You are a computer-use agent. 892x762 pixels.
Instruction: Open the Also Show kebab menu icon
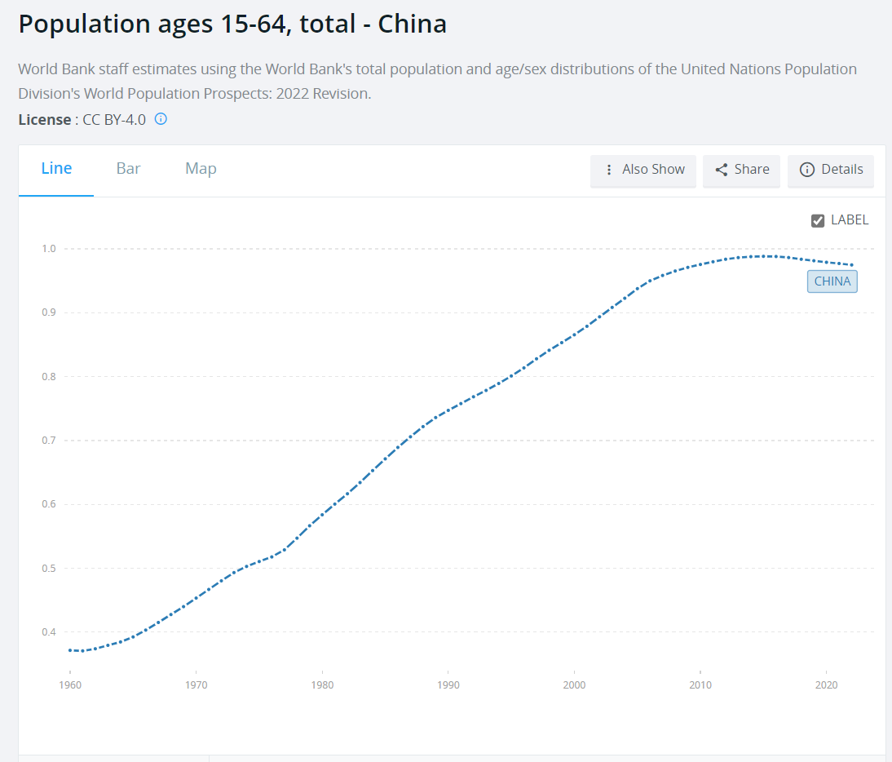(610, 170)
